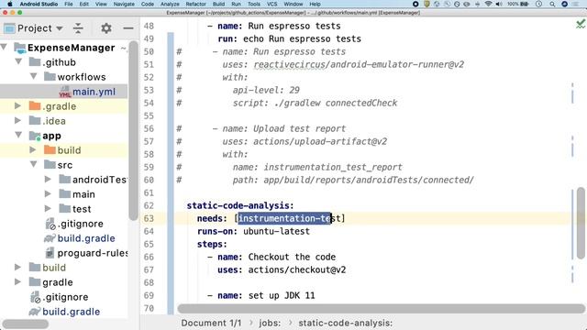Open the Android Studio application menu
This screenshot has width=587, height=330.
coord(39,4)
